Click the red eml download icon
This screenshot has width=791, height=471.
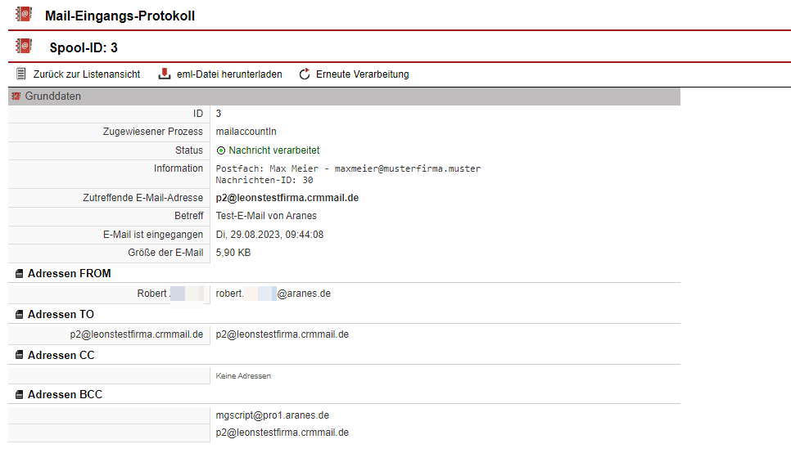tap(164, 74)
